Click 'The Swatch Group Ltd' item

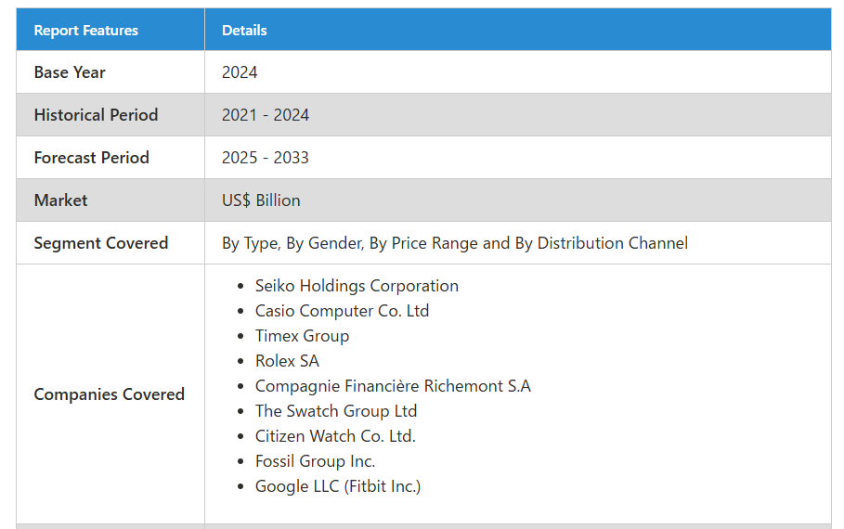coord(336,410)
